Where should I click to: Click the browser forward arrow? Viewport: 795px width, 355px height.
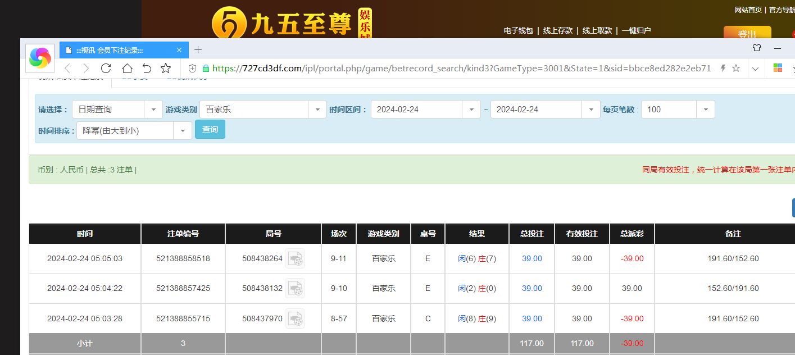[86, 69]
